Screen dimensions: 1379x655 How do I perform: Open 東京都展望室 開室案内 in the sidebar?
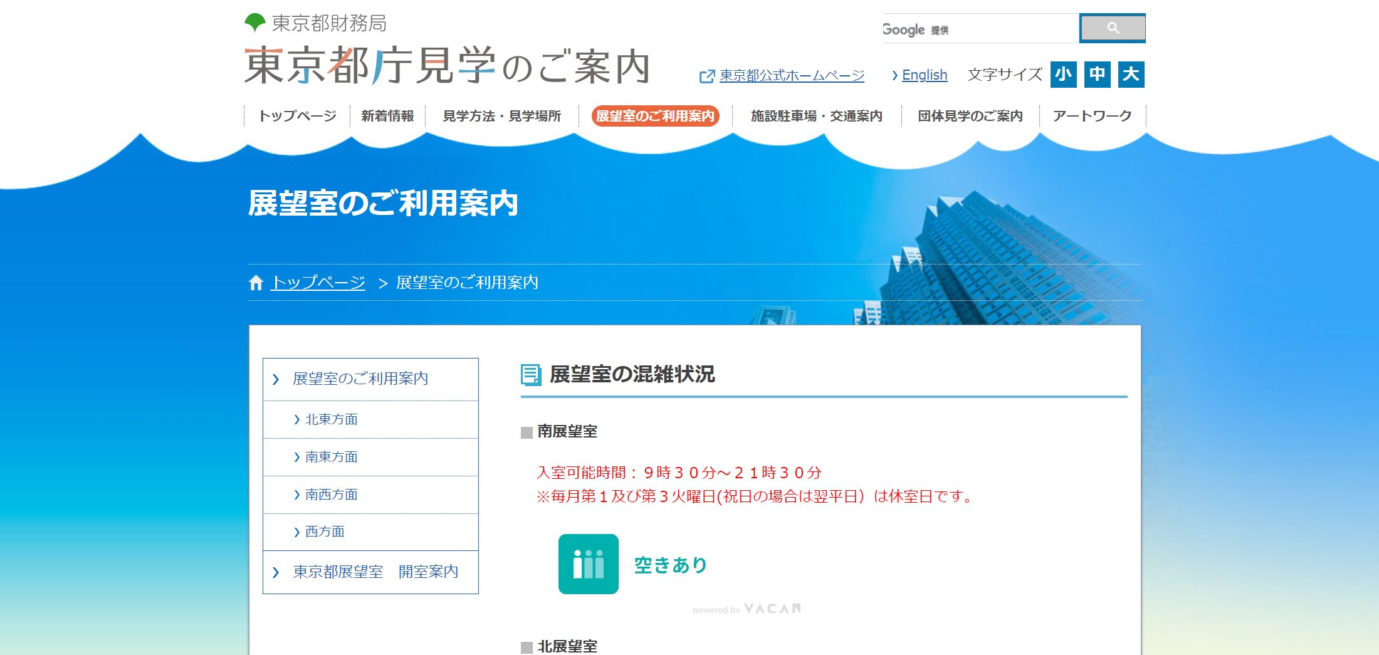[375, 572]
